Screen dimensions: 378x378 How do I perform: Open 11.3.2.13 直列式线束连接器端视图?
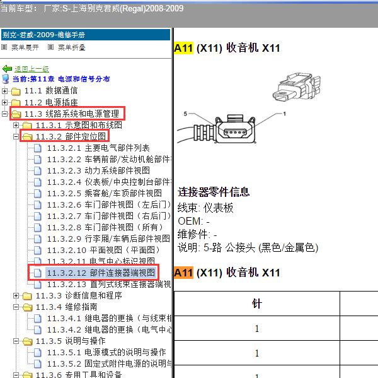109,285
